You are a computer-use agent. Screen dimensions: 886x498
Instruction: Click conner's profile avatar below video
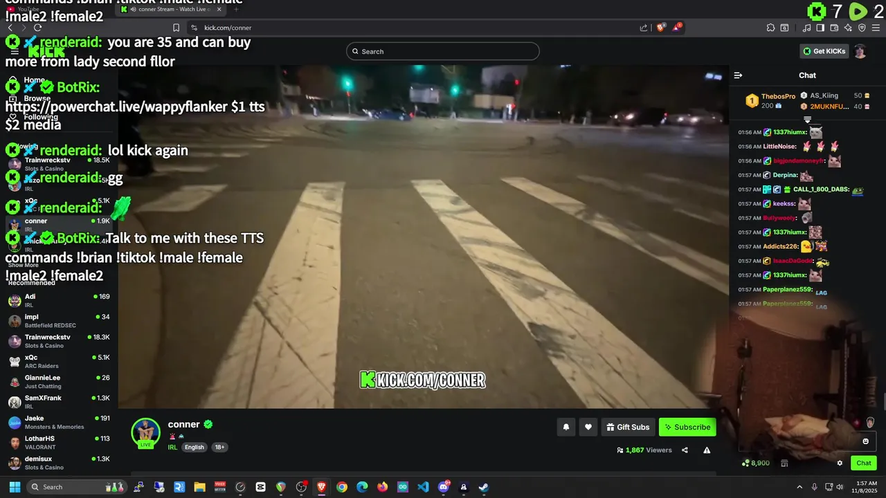(x=145, y=434)
